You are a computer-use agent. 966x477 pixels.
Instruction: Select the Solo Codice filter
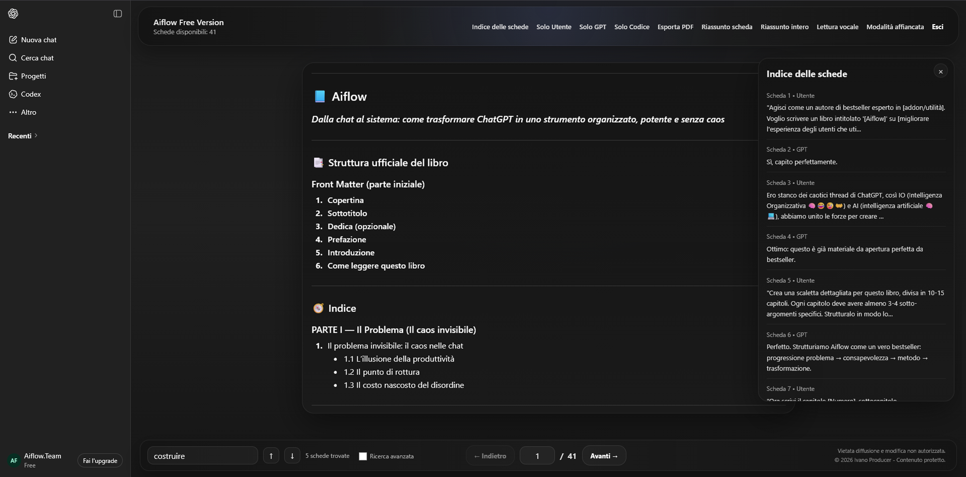pos(632,27)
